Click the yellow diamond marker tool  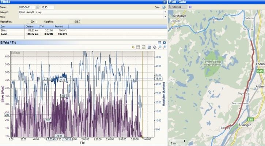coord(133,47)
